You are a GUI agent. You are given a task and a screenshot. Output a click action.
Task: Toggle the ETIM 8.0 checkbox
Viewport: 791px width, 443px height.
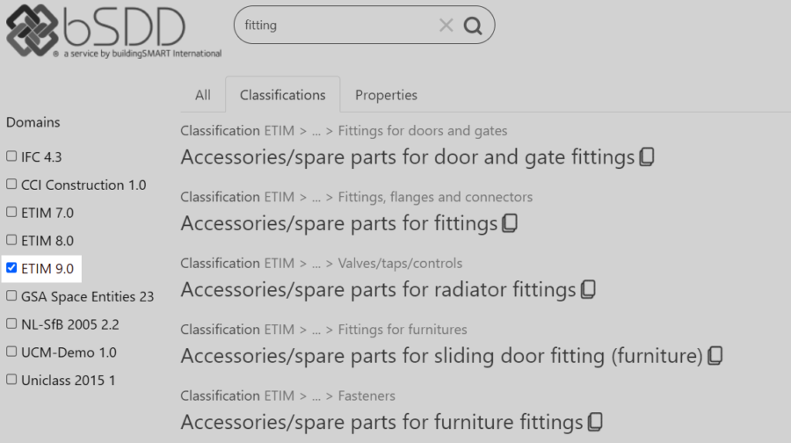pos(11,240)
